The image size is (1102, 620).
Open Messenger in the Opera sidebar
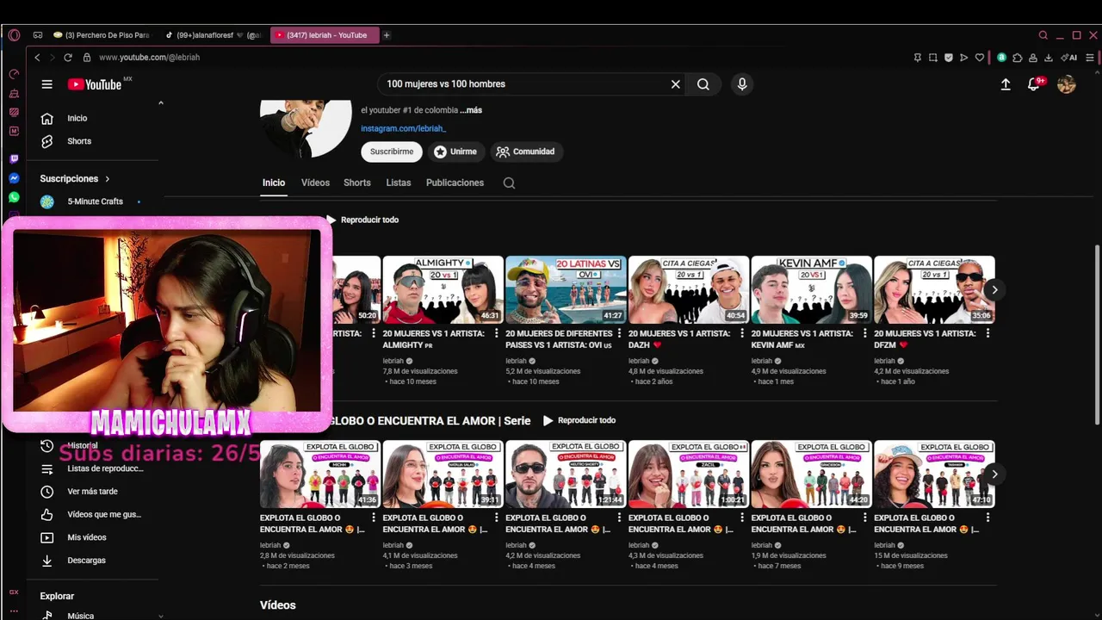pos(14,178)
